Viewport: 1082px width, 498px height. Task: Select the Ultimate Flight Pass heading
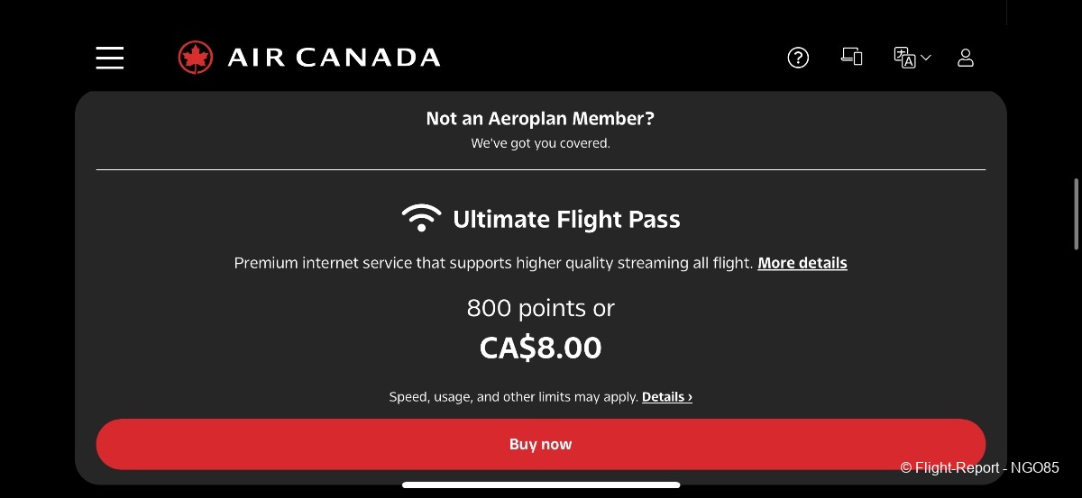566,219
